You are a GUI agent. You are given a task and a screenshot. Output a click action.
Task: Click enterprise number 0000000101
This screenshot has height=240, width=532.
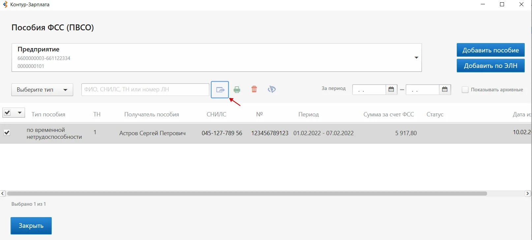coord(31,66)
